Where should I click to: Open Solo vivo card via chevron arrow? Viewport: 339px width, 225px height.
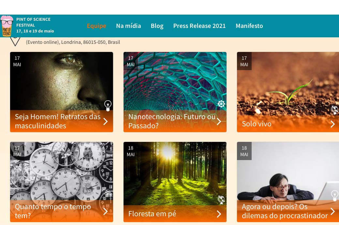[332, 124]
